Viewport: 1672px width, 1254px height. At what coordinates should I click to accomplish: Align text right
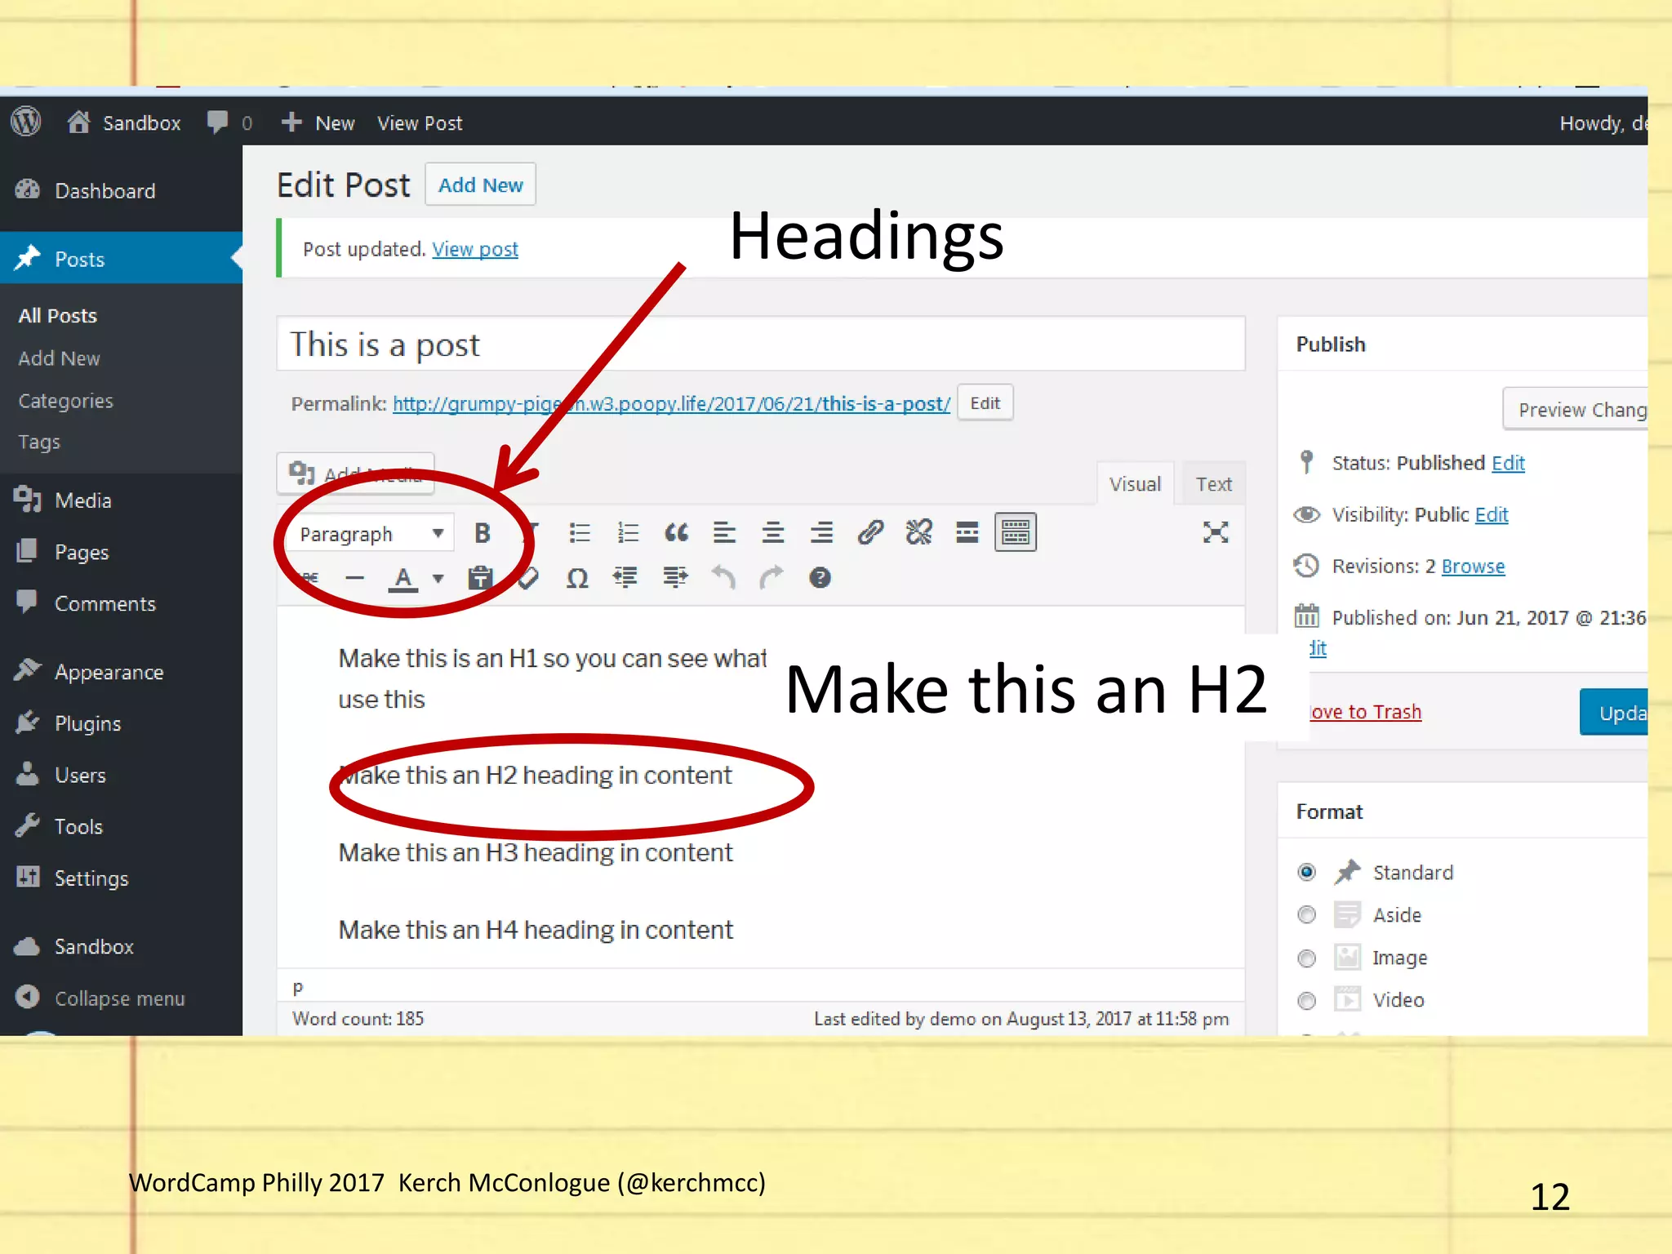click(821, 533)
